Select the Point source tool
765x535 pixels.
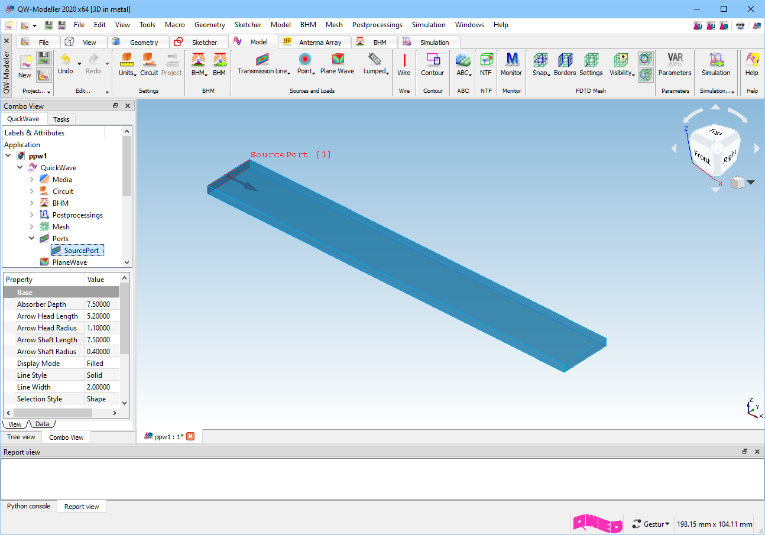tap(305, 64)
